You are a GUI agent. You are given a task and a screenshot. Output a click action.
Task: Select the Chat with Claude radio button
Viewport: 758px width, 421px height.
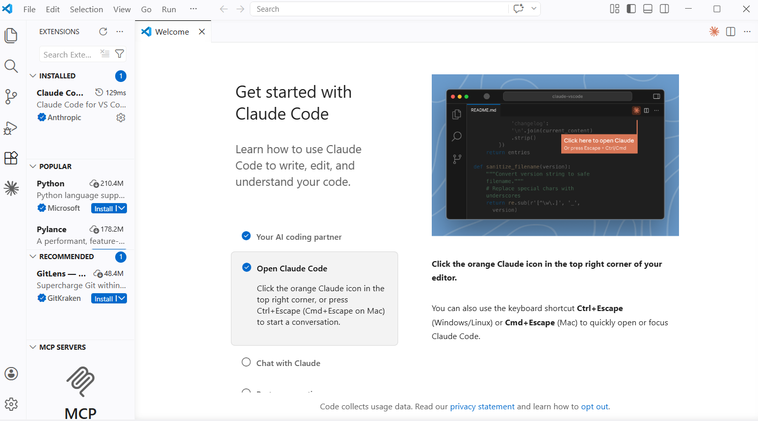coord(246,362)
